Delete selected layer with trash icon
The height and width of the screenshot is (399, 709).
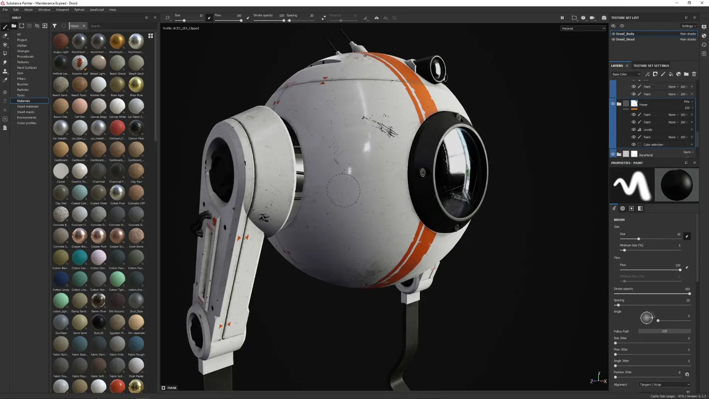click(x=694, y=74)
